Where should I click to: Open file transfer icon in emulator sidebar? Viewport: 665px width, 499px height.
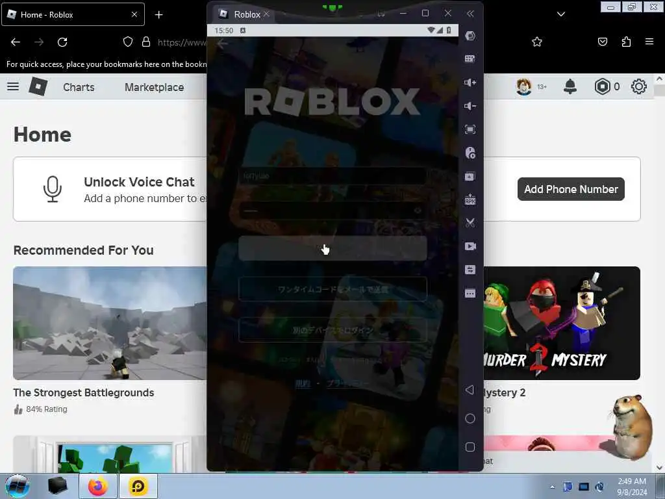[470, 270]
